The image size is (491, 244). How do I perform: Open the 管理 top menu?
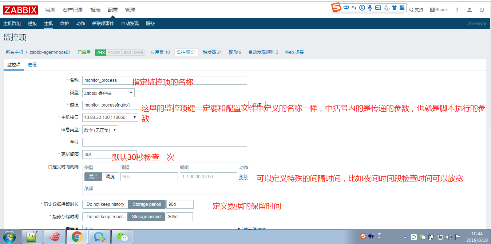(x=130, y=10)
